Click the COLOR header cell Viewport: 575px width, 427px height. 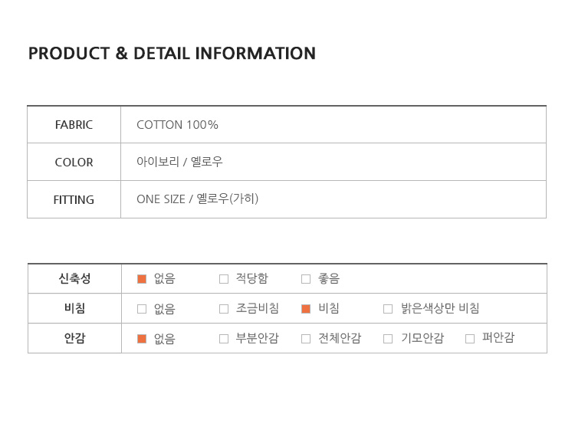[74, 163]
